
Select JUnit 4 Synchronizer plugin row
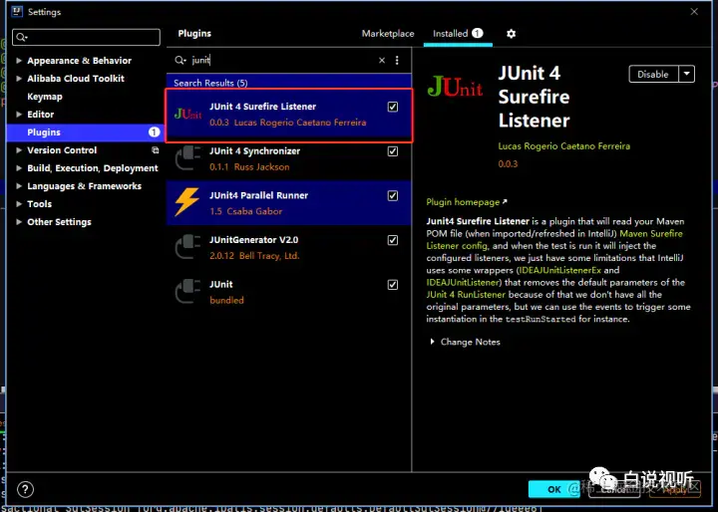[x=288, y=158]
